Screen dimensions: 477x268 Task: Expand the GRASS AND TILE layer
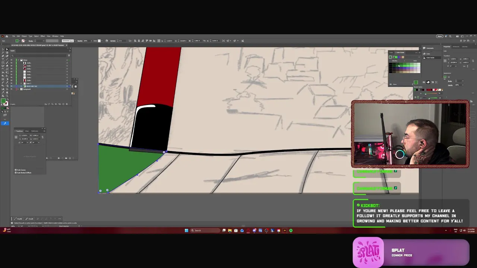tap(21, 86)
